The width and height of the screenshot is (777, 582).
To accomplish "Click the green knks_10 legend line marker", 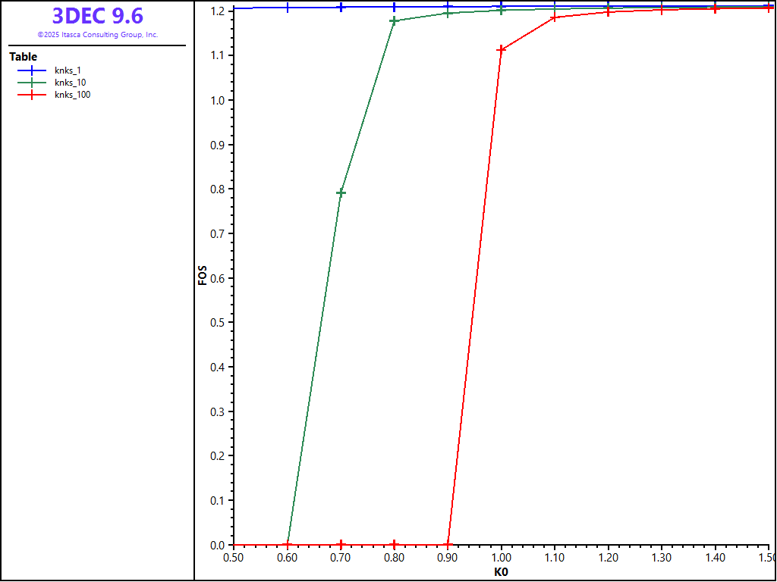I will pos(33,83).
